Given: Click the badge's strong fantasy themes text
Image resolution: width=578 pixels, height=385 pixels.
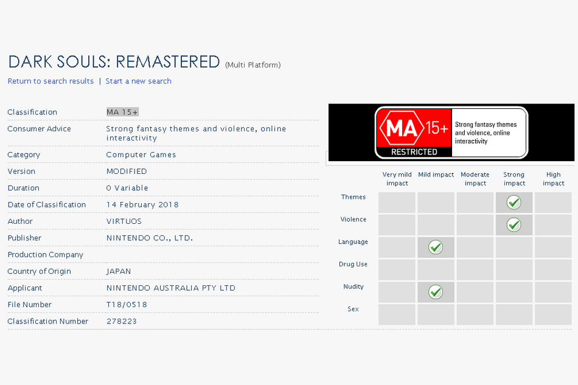Looking at the screenshot, I should pos(486,133).
